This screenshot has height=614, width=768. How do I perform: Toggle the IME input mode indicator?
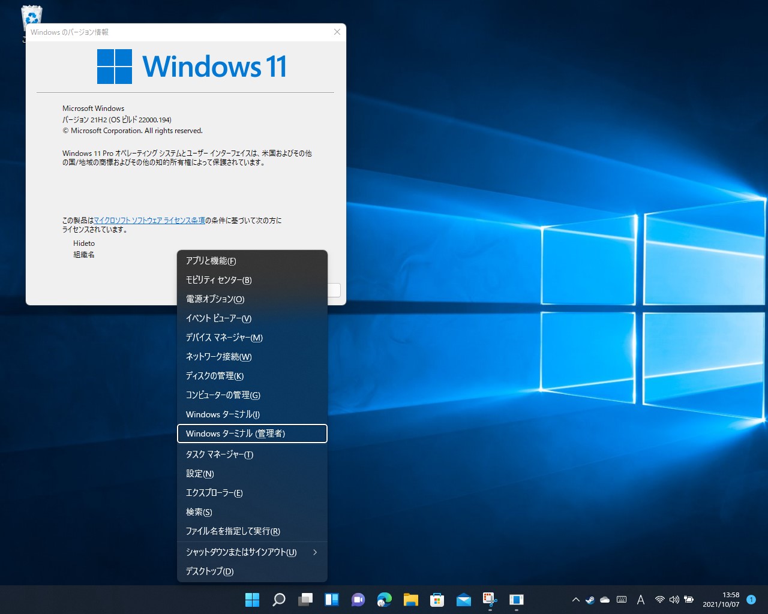(x=641, y=599)
